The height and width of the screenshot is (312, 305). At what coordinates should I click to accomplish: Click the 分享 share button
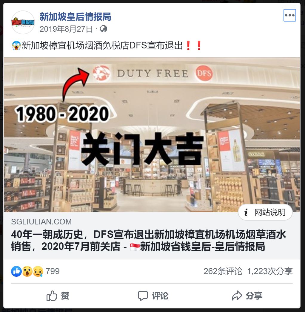pos(247,296)
